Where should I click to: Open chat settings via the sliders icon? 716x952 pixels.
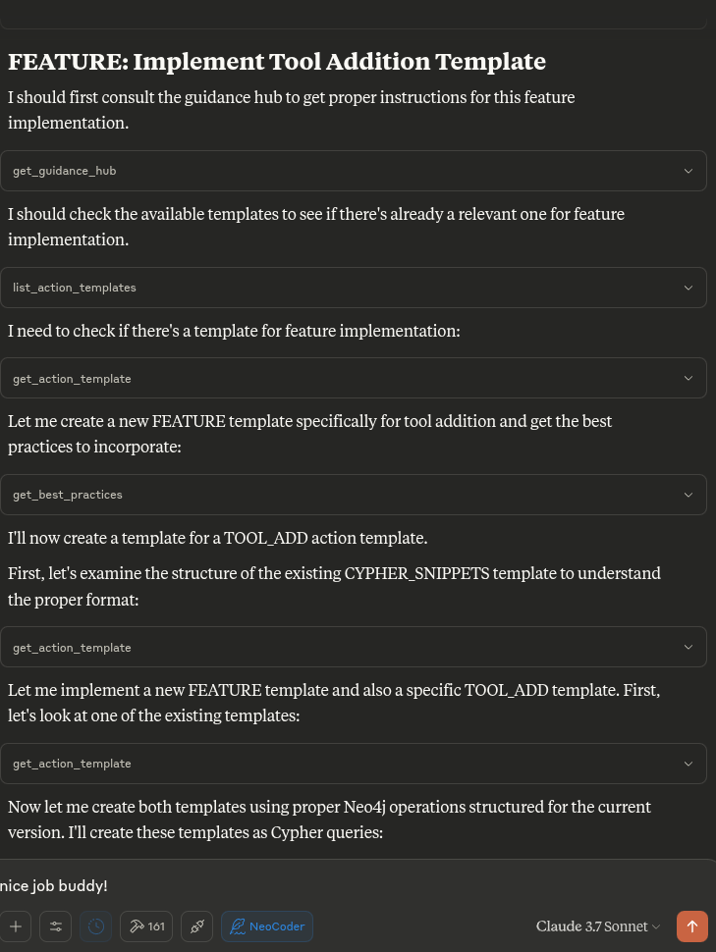pos(55,926)
